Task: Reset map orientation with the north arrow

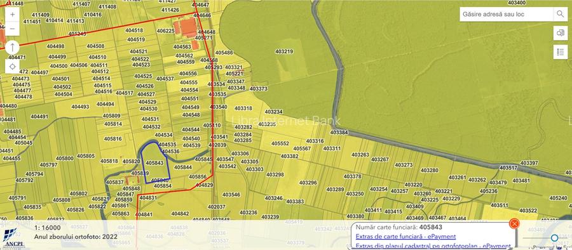Action: [13, 48]
